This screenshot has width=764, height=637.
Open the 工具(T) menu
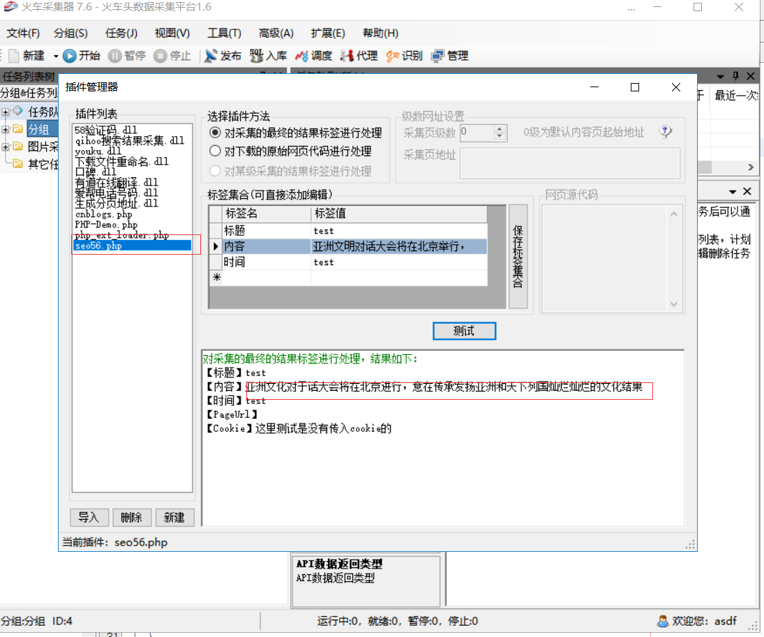tap(224, 33)
